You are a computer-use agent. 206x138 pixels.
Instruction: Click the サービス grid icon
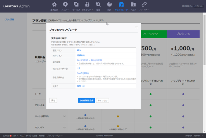pos(77,5)
